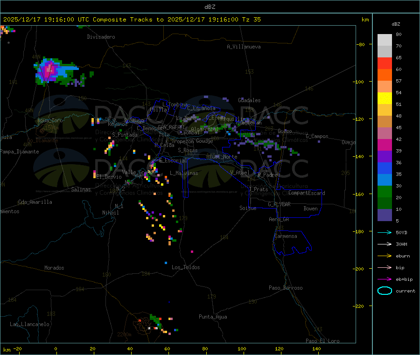Select the green 20-30 dBZ swatch

pos(385,191)
